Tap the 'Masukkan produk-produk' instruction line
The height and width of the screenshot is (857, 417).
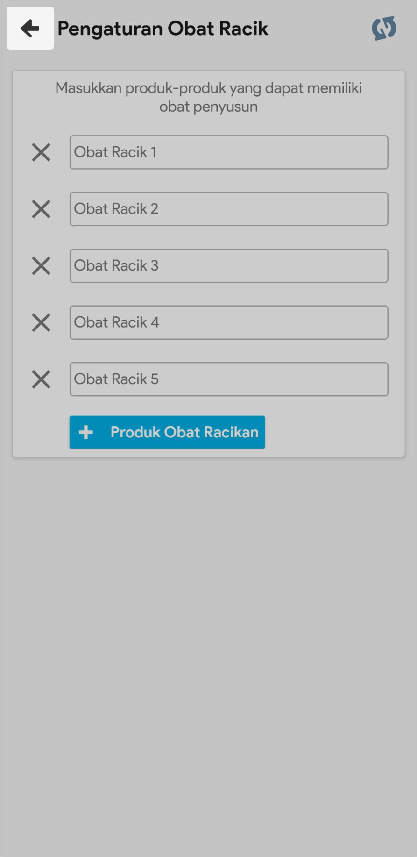208,88
